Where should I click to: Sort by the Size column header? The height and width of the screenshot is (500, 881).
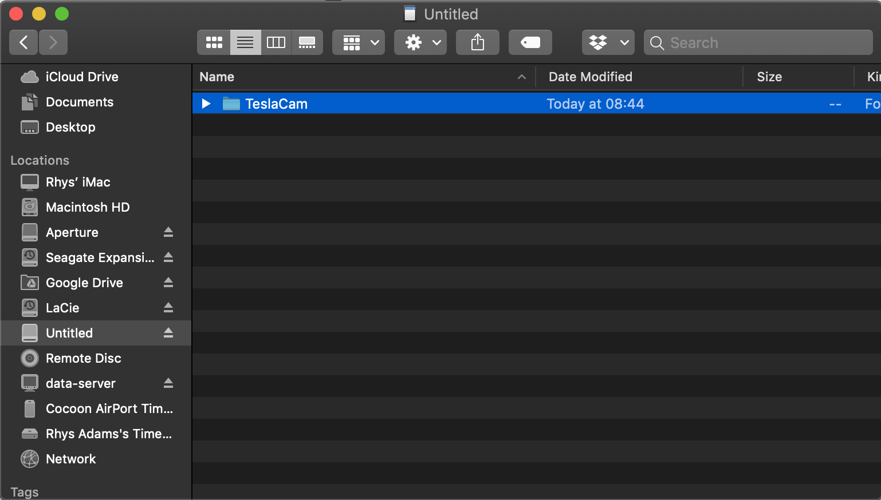(769, 77)
